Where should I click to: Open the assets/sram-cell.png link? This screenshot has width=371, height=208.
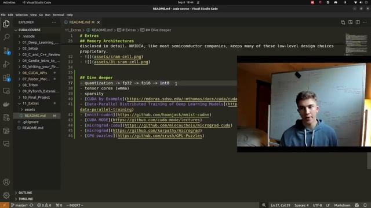[x=117, y=57]
